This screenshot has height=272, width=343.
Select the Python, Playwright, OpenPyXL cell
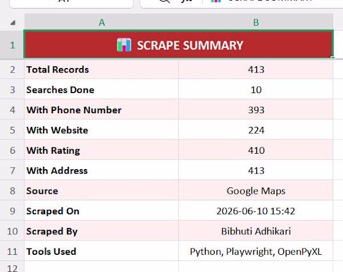click(256, 251)
